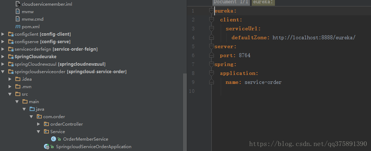Fold the spring block on line 7

tap(211, 64)
